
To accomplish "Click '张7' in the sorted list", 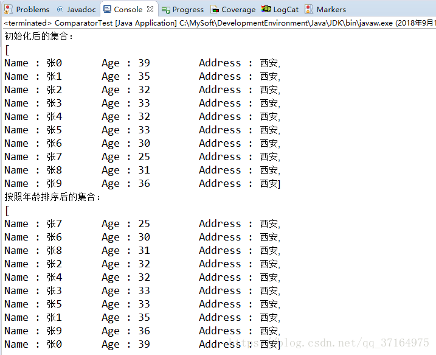I will (54, 223).
